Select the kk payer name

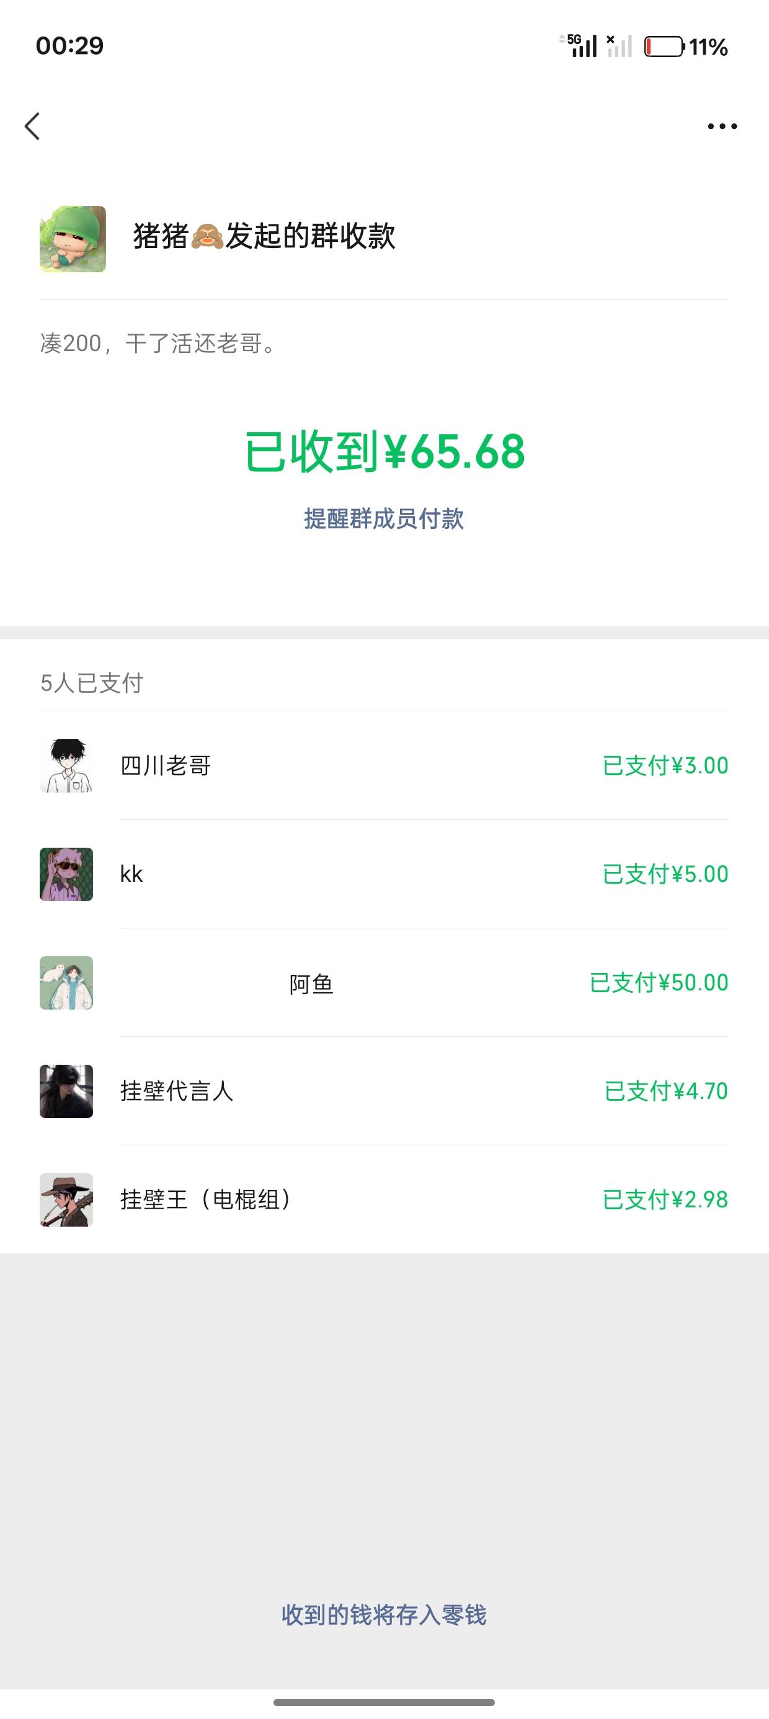[131, 874]
